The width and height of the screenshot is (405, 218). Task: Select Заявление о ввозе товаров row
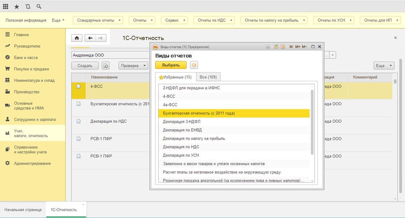point(234,164)
